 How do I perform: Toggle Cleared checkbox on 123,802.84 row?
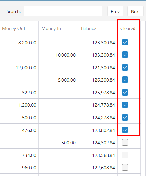pos(125,130)
